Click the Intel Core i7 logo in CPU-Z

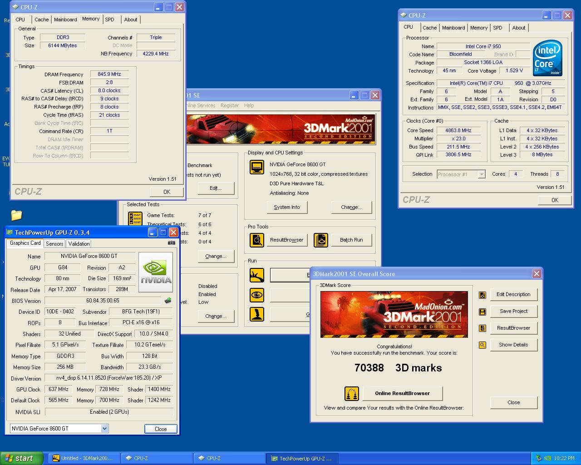coord(548,59)
